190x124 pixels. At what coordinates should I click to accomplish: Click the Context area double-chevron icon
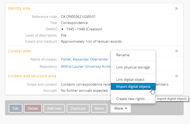(x=176, y=51)
